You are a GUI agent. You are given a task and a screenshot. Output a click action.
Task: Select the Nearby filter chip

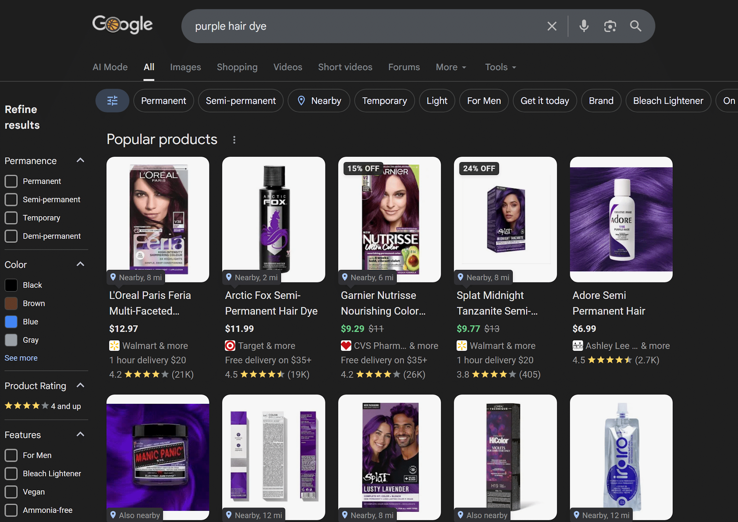pyautogui.click(x=319, y=101)
